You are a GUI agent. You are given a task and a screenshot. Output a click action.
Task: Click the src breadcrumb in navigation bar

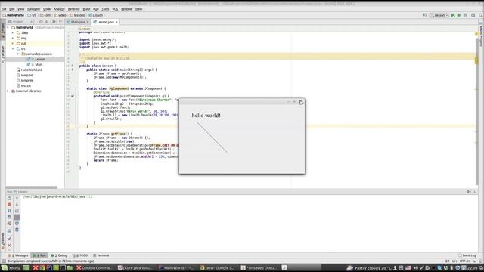(32, 15)
